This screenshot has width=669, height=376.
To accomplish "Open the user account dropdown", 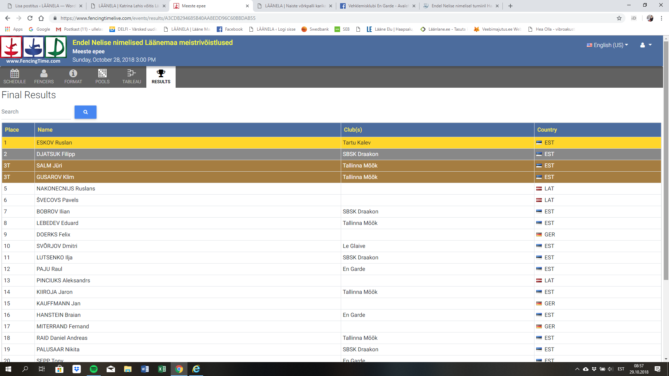I will 646,45.
